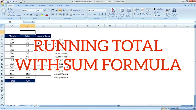
Task: Decrease the cell indent
Action: tap(64, 14)
